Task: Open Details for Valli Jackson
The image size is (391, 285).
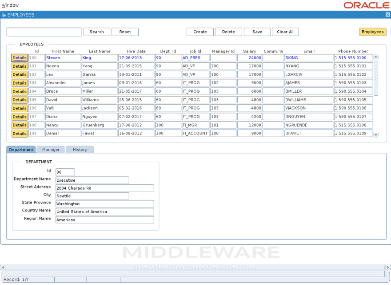Action: coord(20,108)
